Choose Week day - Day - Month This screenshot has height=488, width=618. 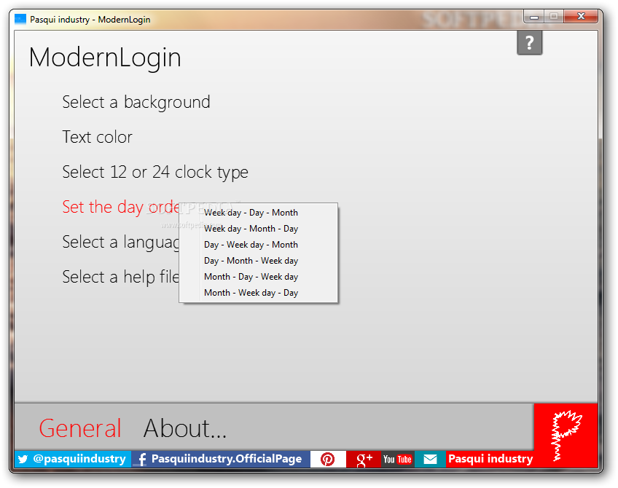(x=258, y=213)
